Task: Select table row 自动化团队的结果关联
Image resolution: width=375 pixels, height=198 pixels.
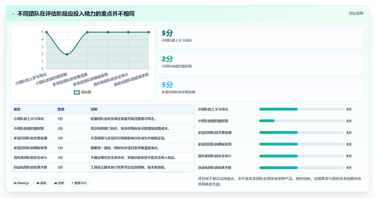Action: (103, 167)
